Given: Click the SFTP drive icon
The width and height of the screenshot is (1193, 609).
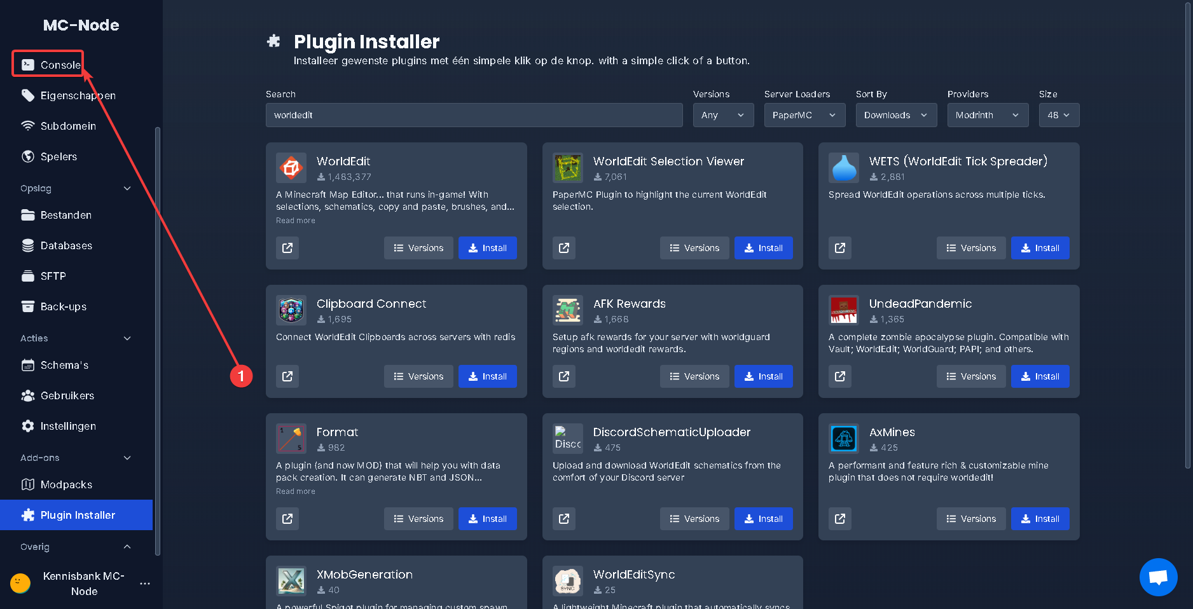Looking at the screenshot, I should click(x=28, y=276).
